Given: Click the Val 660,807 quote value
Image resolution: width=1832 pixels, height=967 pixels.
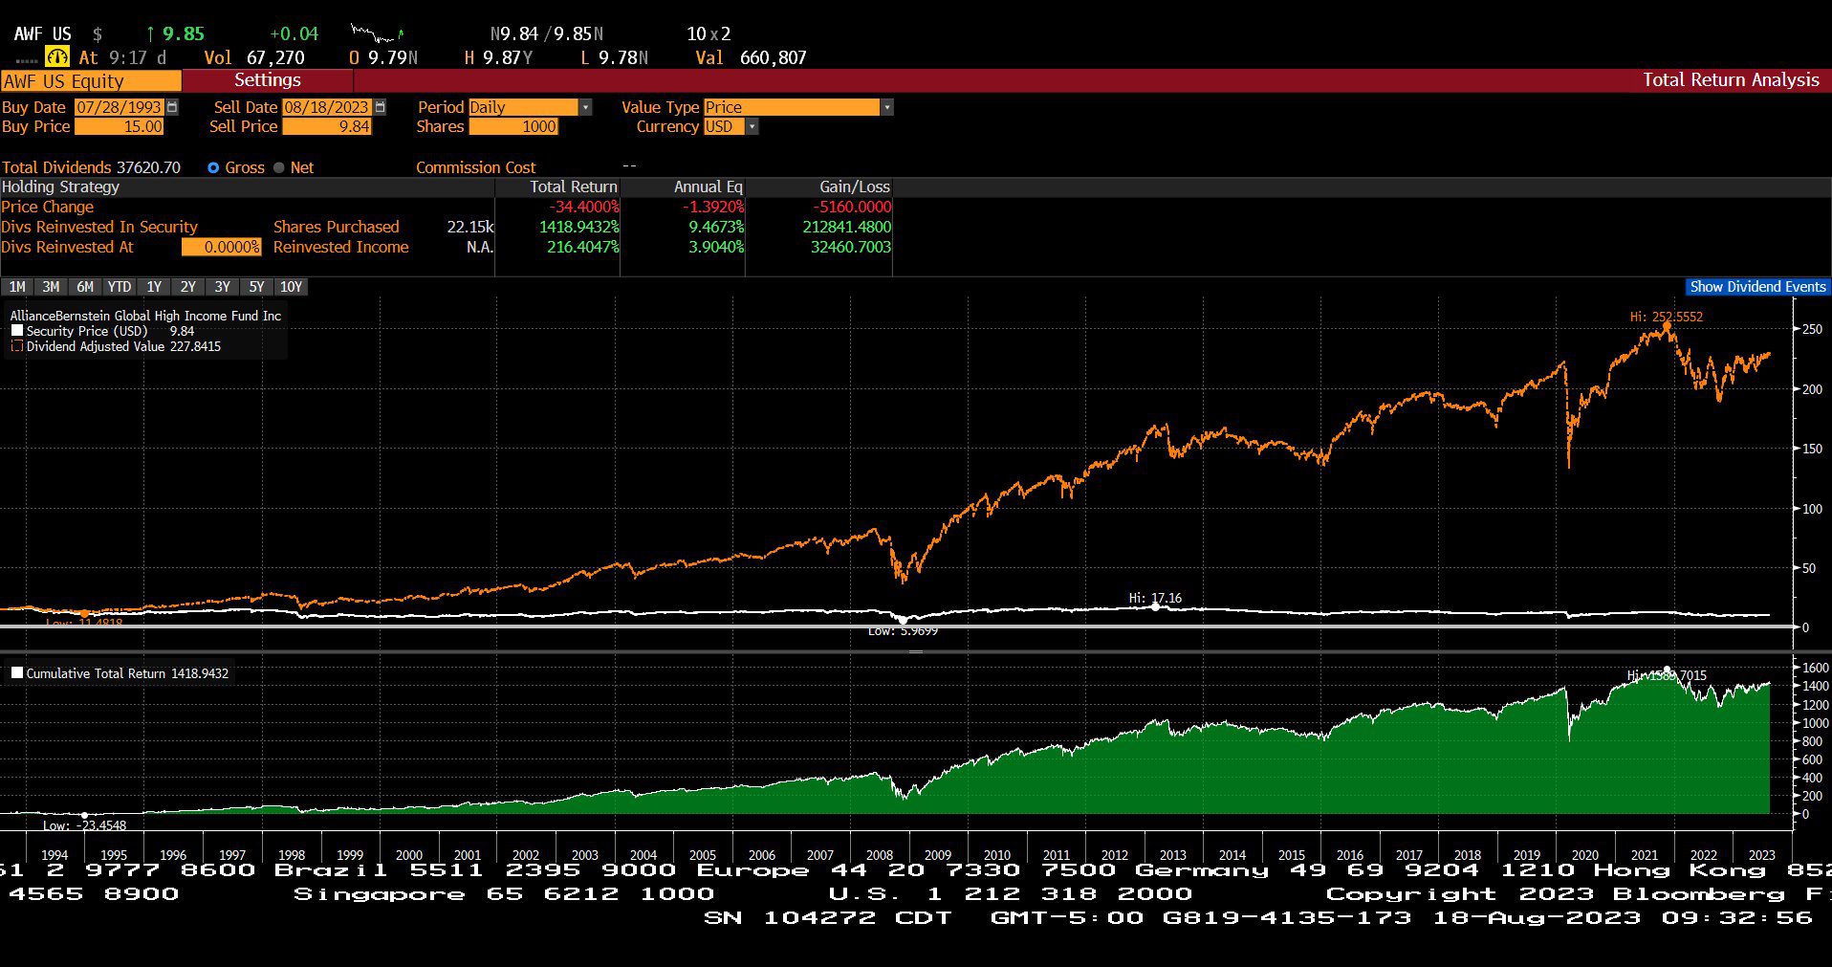Looking at the screenshot, I should (x=752, y=57).
